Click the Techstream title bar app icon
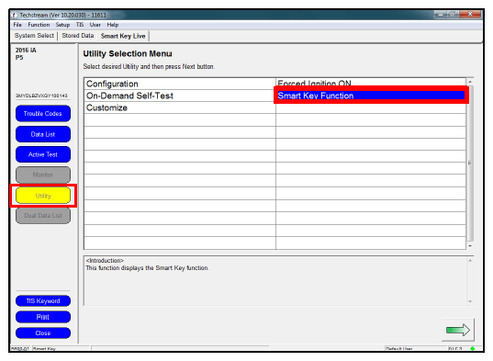The width and height of the screenshot is (493, 361). 14,15
